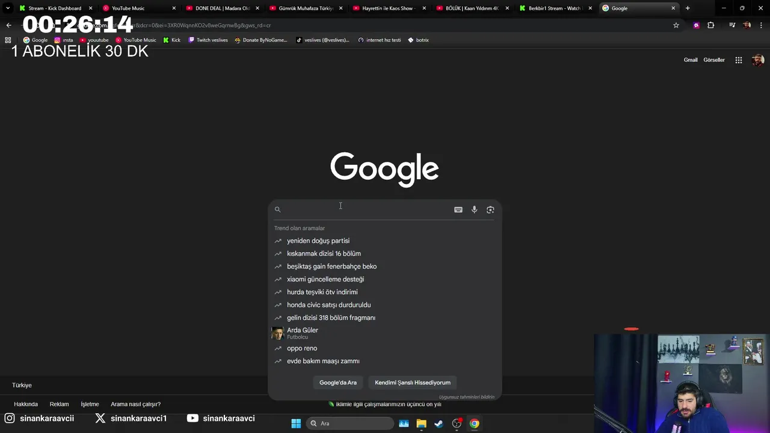The height and width of the screenshot is (433, 770).
Task: Switch to Chrome in the taskbar
Action: coord(474,423)
